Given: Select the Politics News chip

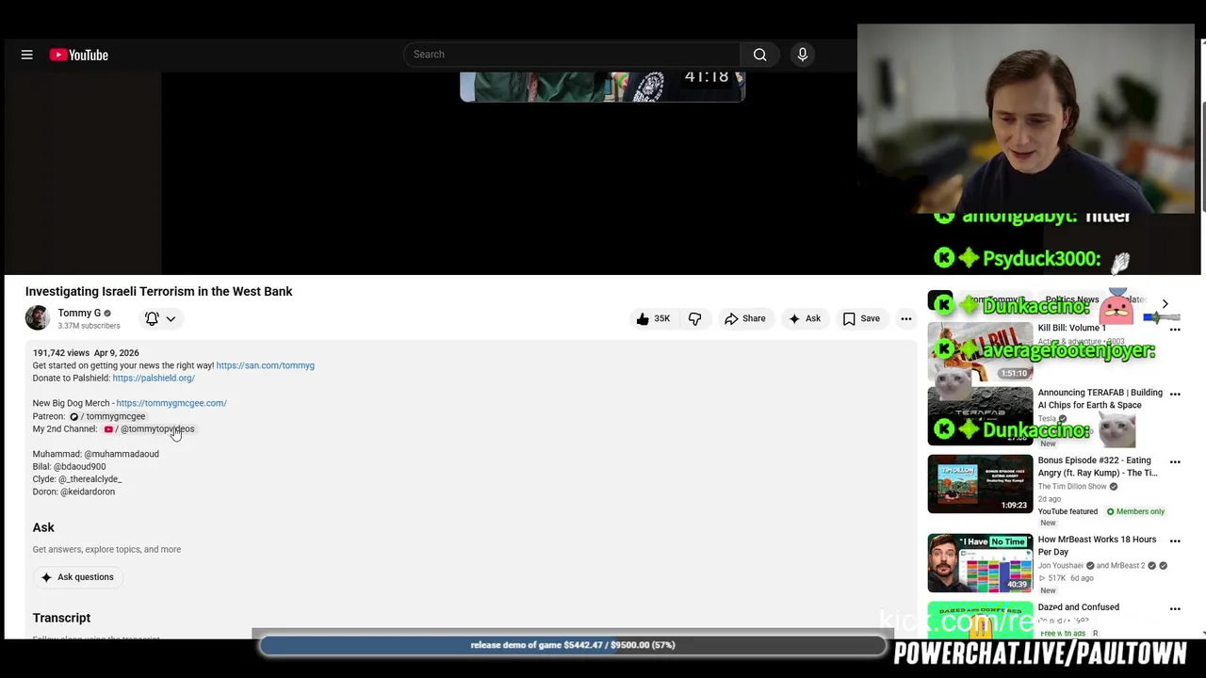Looking at the screenshot, I should (x=1072, y=299).
